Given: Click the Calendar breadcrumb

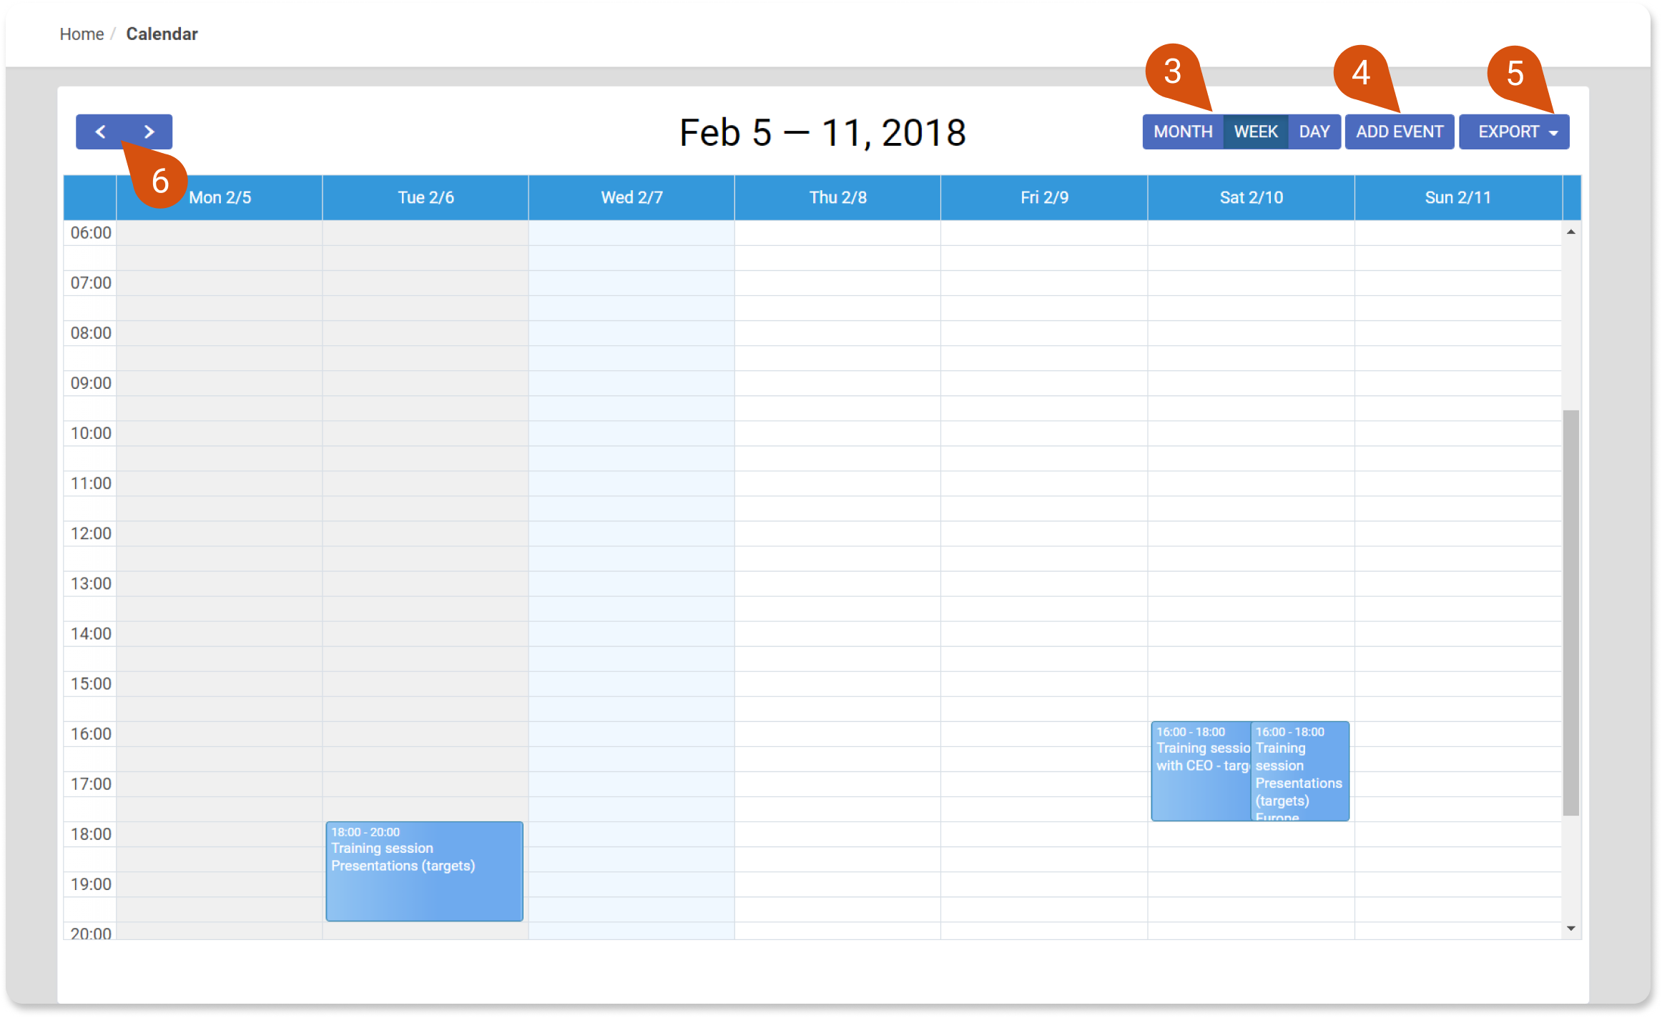Looking at the screenshot, I should (x=162, y=34).
